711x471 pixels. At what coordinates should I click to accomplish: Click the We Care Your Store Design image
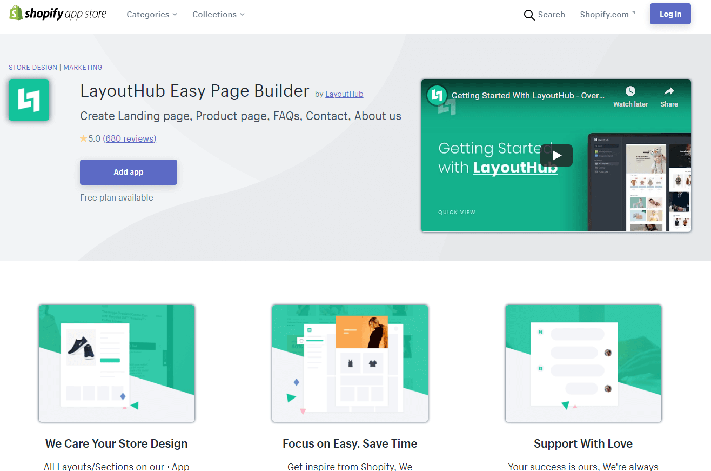click(x=117, y=363)
